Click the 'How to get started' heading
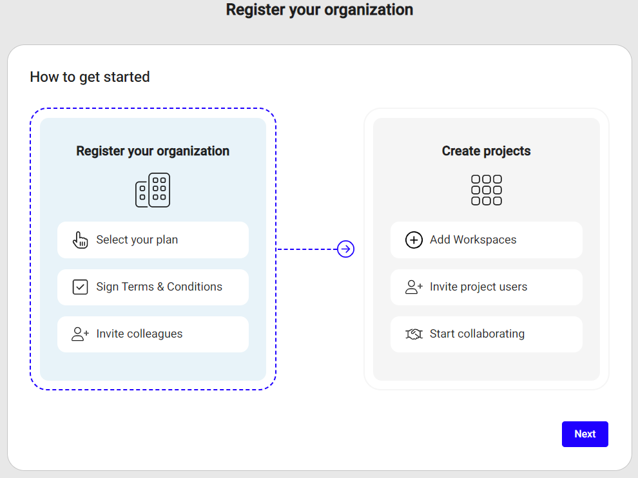This screenshot has height=478, width=638. tap(90, 77)
